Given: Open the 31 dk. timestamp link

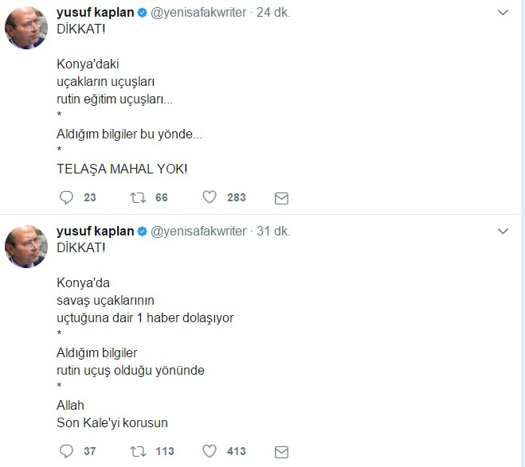Looking at the screenshot, I should (x=273, y=231).
